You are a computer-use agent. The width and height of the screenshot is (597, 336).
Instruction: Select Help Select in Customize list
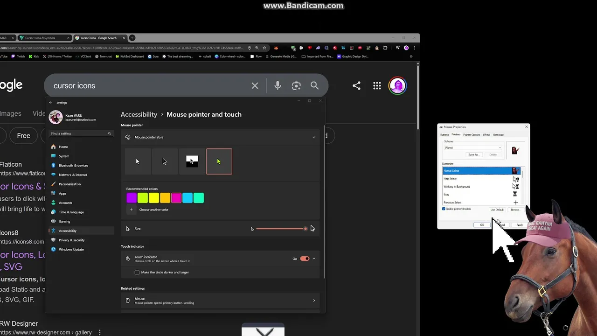click(x=481, y=179)
